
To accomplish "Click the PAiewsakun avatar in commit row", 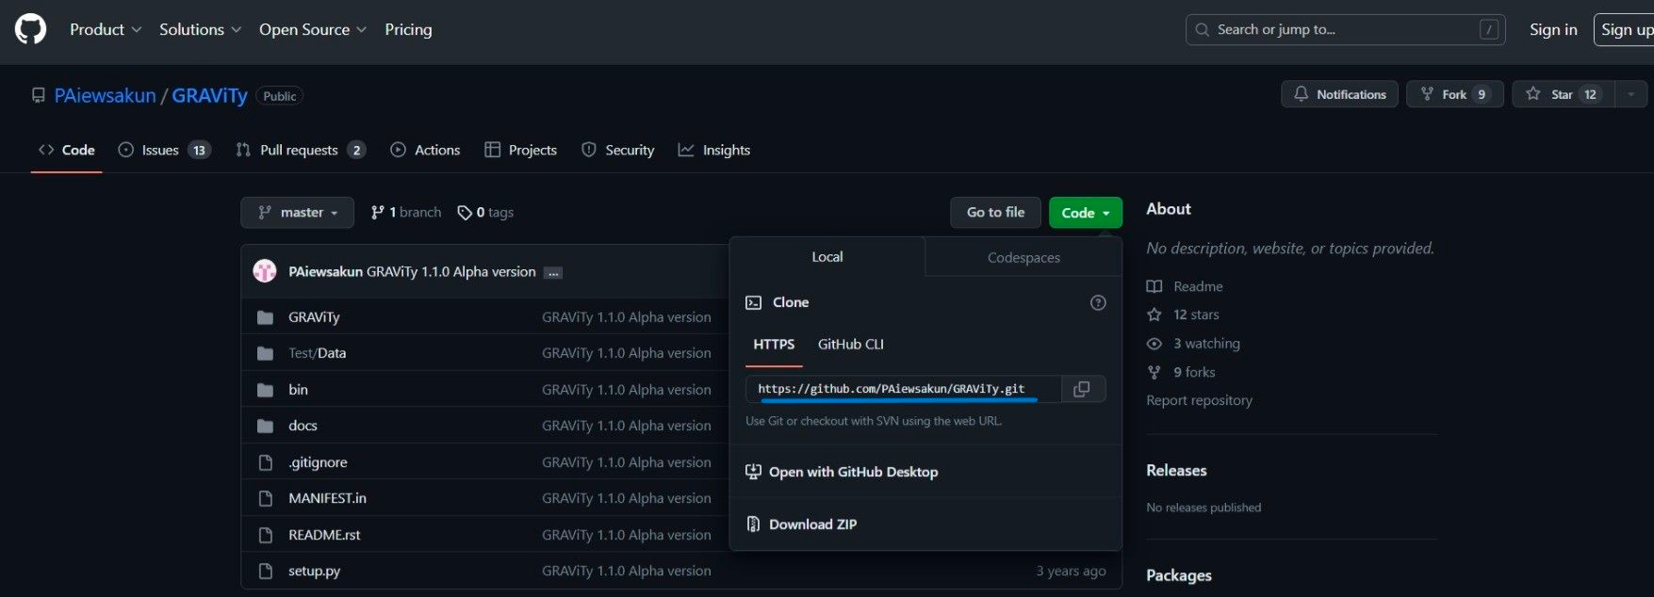I will click(x=265, y=271).
